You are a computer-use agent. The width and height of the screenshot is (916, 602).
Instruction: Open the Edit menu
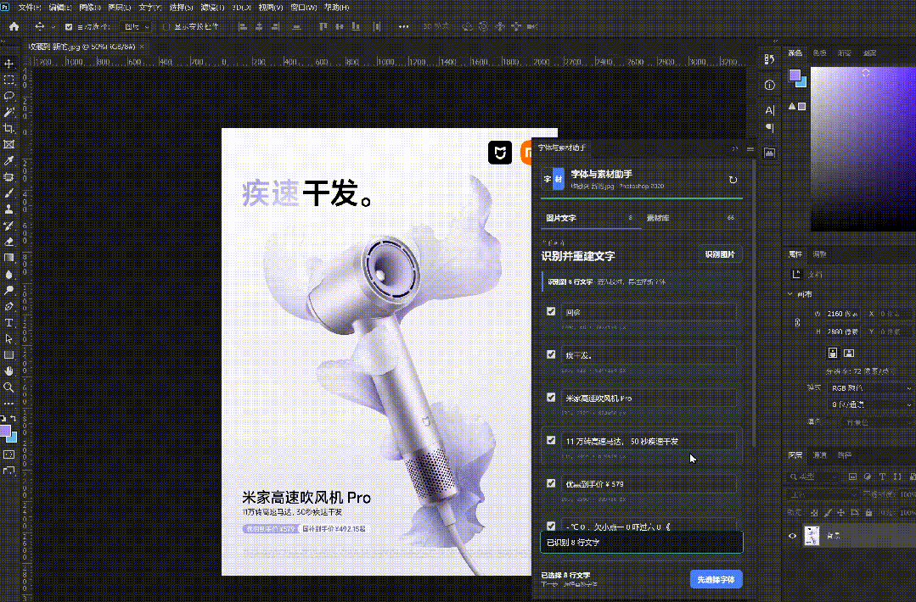point(60,8)
